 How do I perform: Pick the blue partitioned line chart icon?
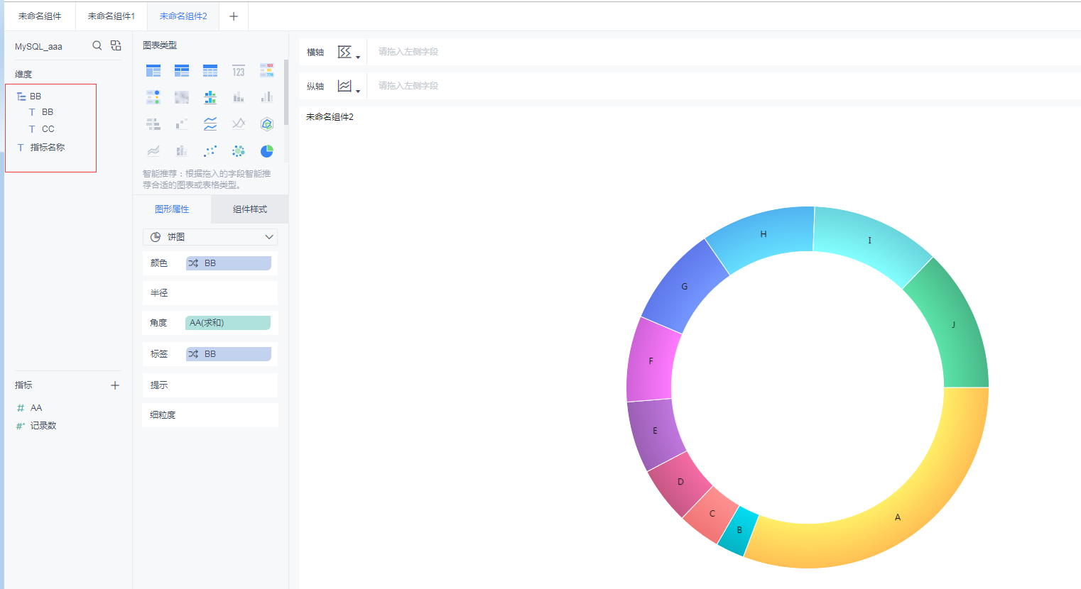[x=210, y=124]
